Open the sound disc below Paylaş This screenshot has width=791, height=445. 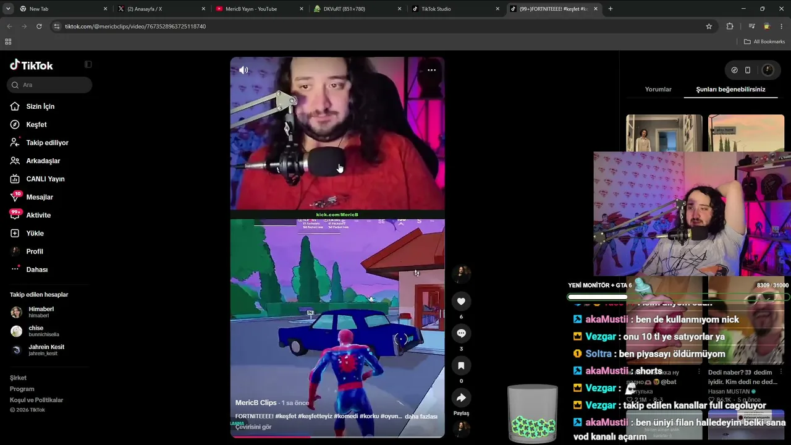(461, 428)
